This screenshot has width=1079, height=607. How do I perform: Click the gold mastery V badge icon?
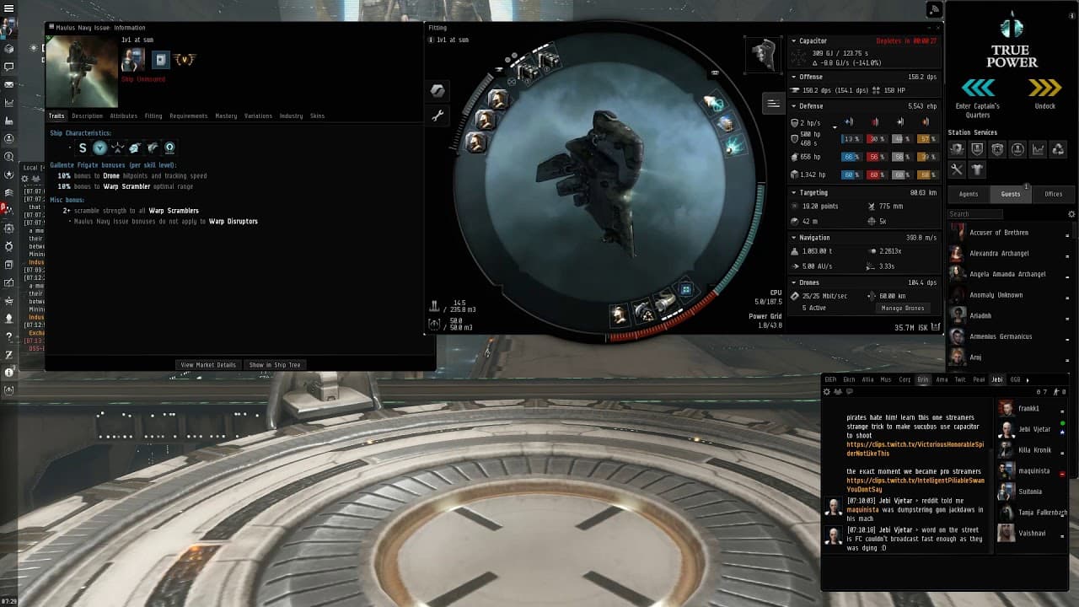(185, 60)
